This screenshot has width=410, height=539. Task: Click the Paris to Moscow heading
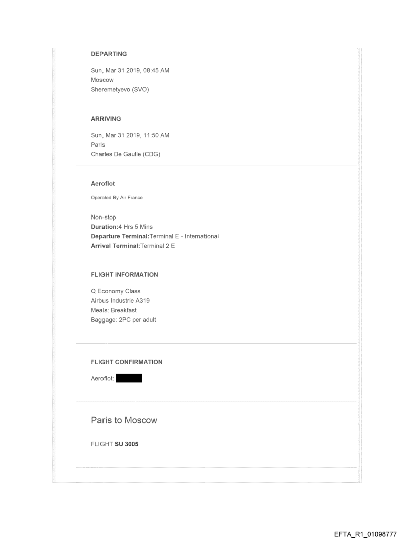(124, 420)
